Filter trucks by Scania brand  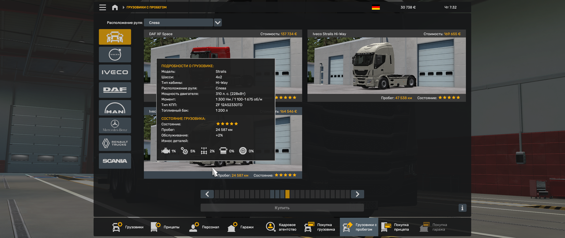pyautogui.click(x=115, y=161)
